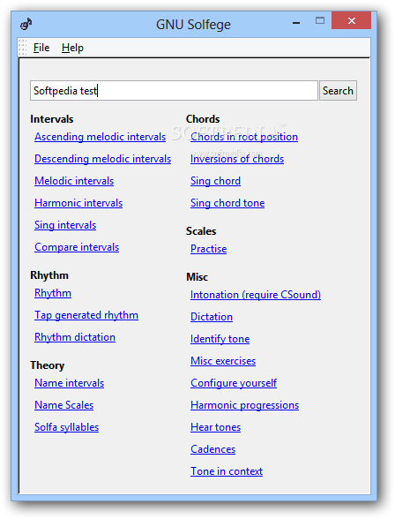Click the search text field

174,90
